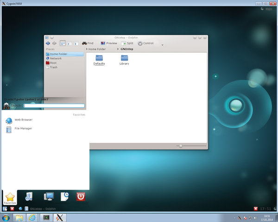
Task: Click the network tray icon
Action: coord(250,218)
